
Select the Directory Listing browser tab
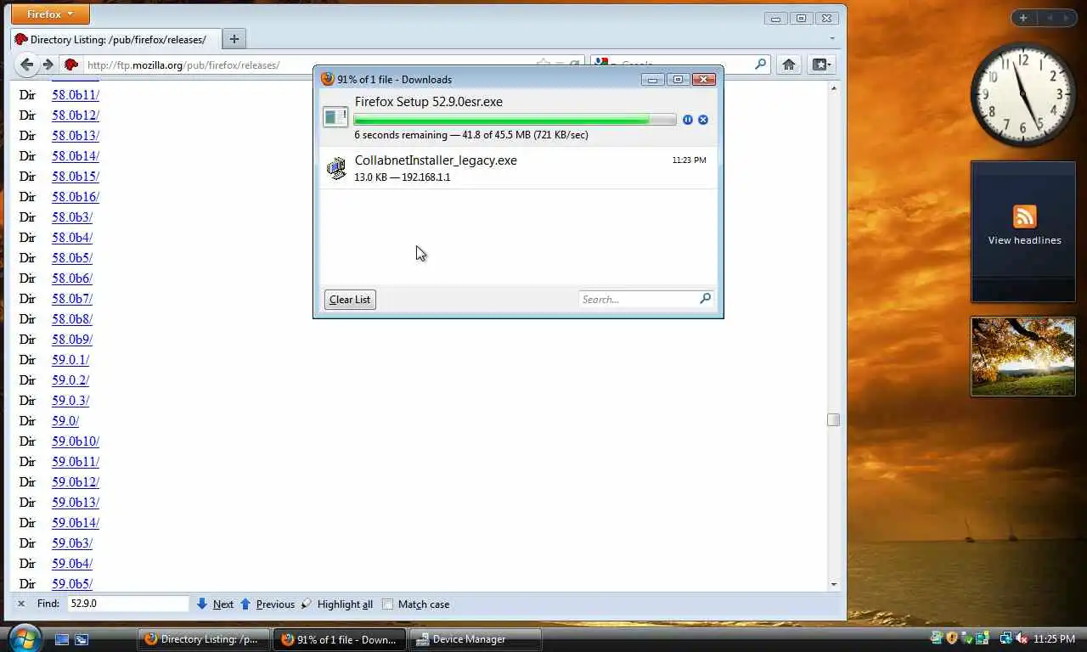(x=115, y=39)
